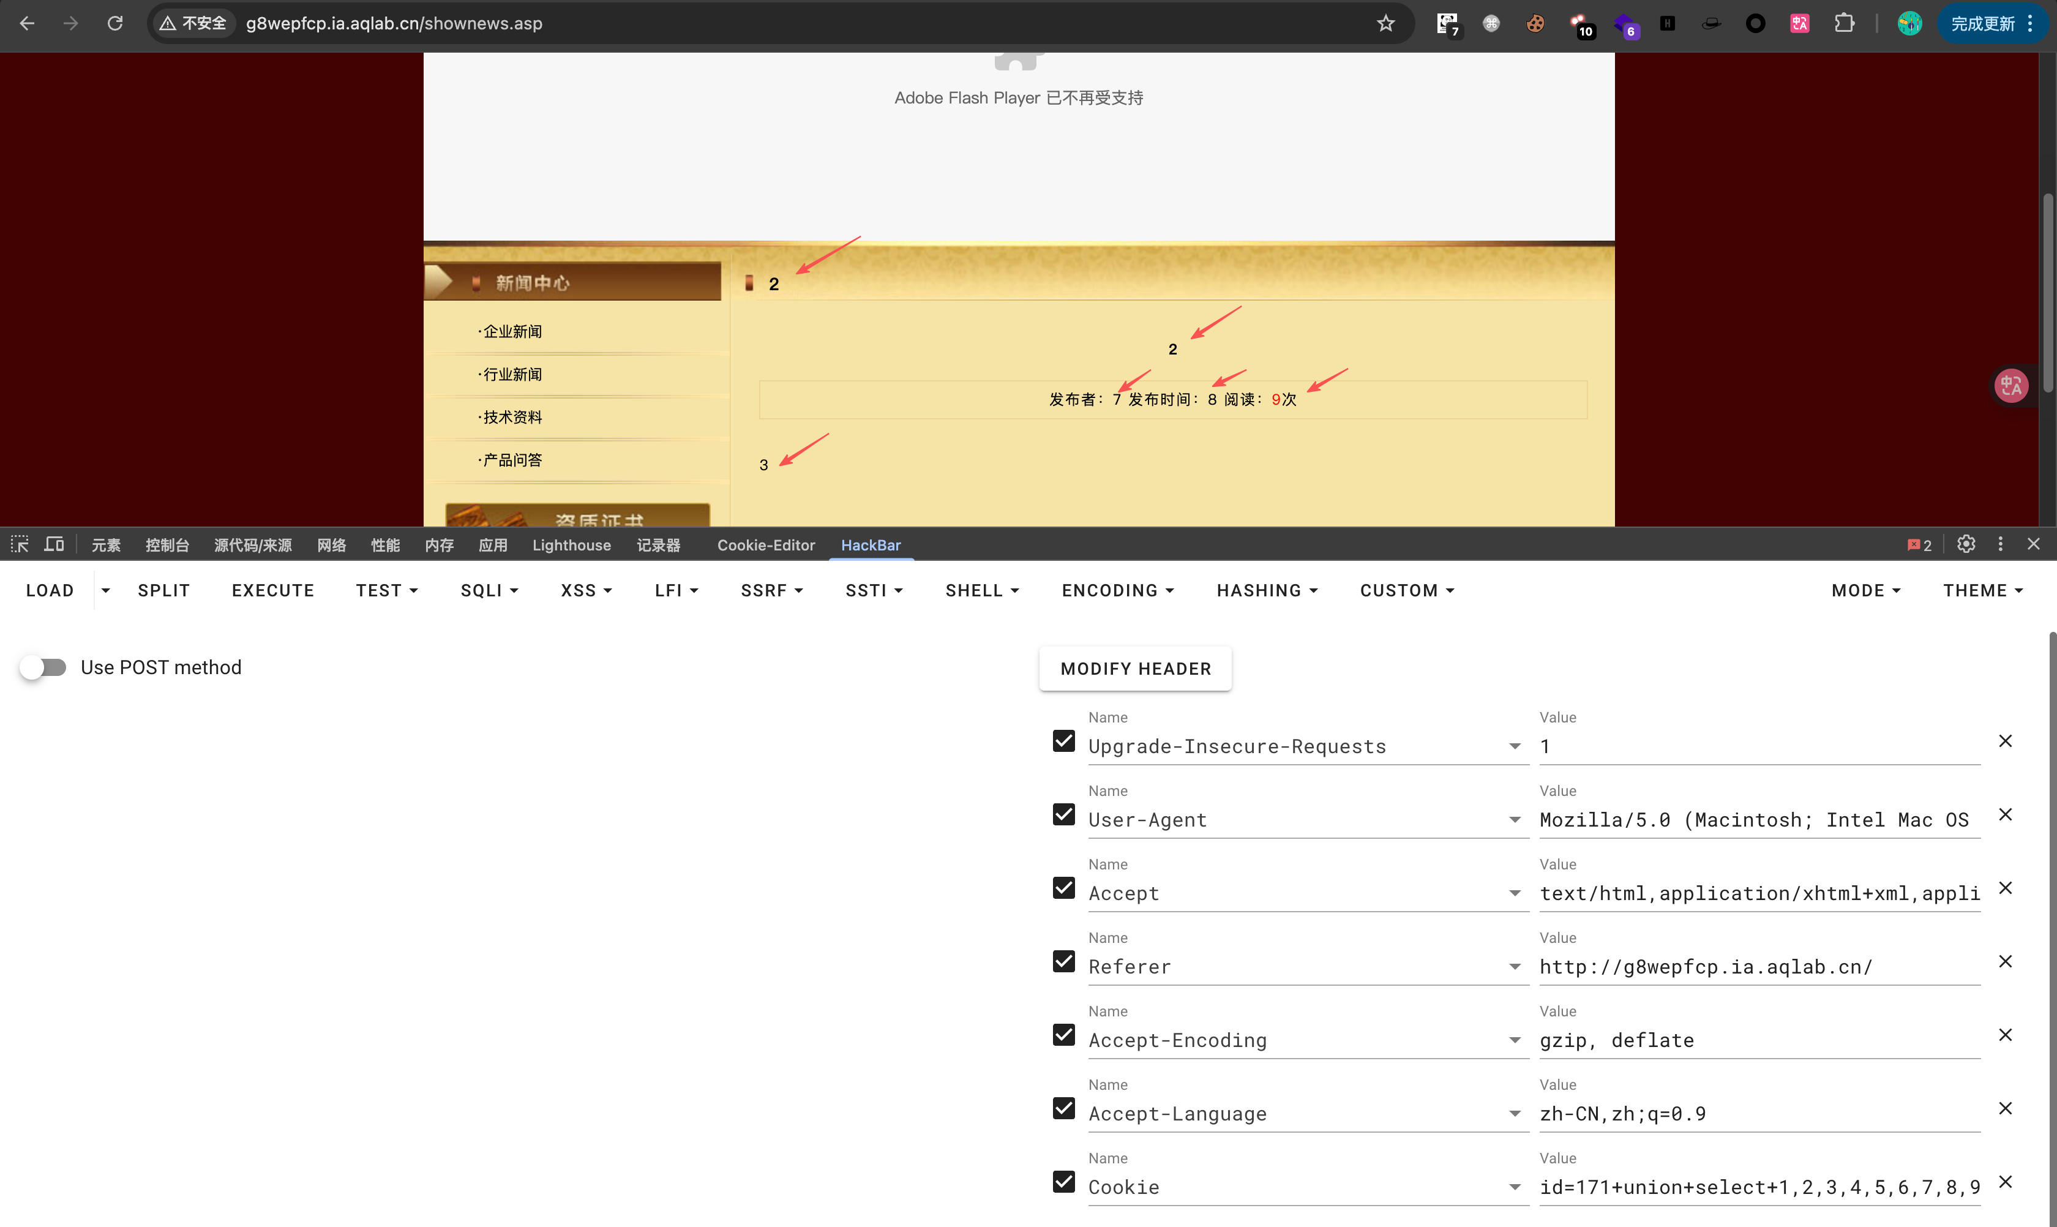Viewport: 2057px width, 1227px height.
Task: Open DevTools three-dot more options
Action: [2000, 544]
